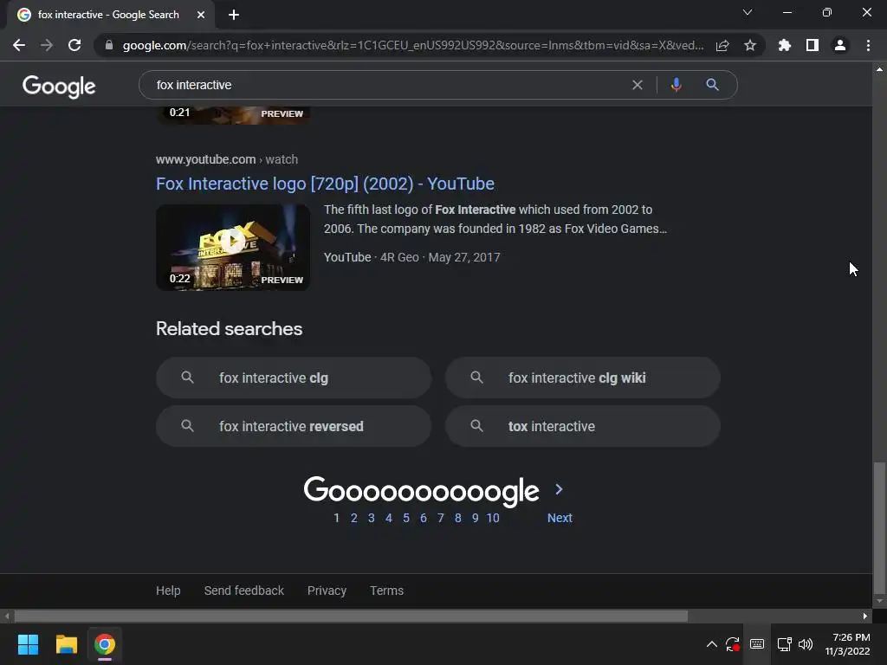Click the sync tray icon with red dot
The height and width of the screenshot is (665, 887).
click(733, 644)
